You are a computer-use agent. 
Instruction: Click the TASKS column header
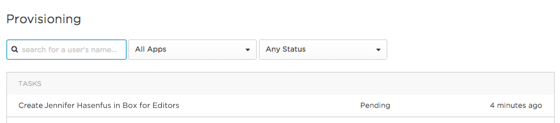pyautogui.click(x=30, y=84)
